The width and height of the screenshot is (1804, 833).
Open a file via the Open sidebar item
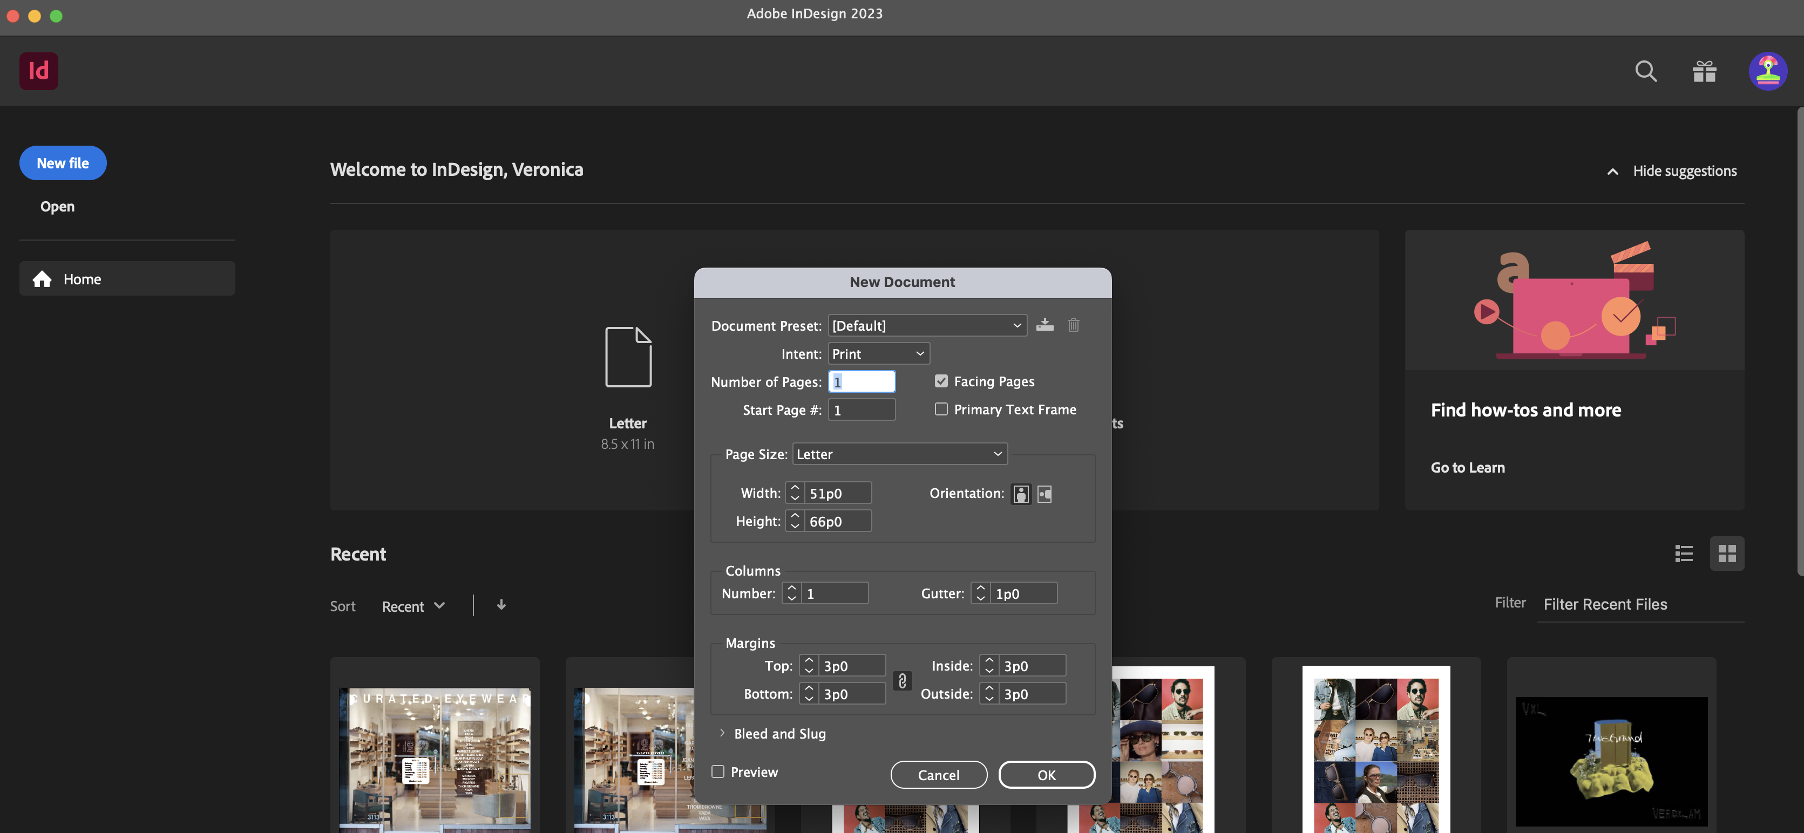click(57, 206)
